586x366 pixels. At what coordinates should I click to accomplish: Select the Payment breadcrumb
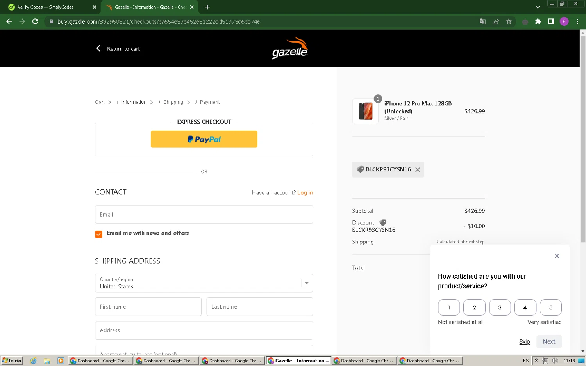[x=210, y=102]
